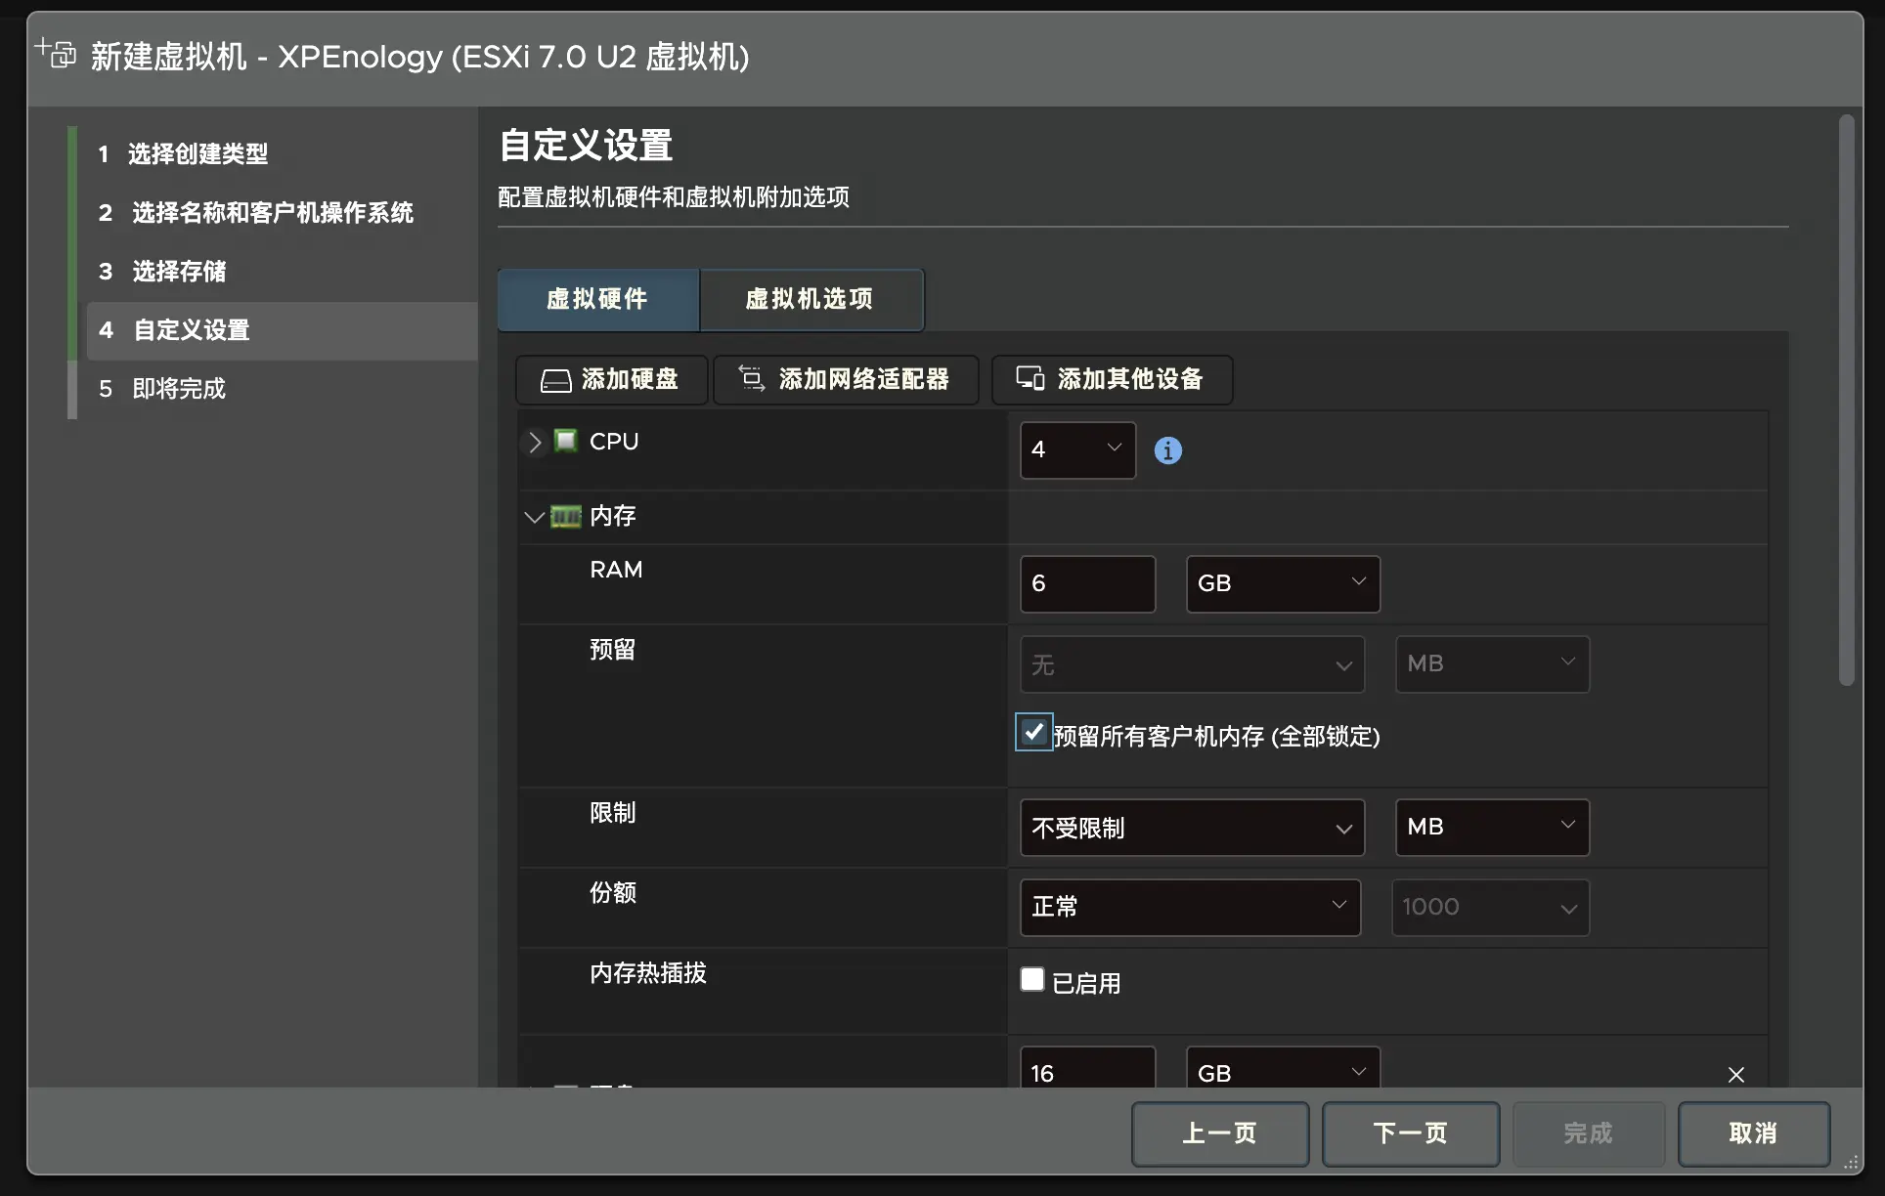Uncheck reserve all guest memory checkbox
1885x1196 pixels.
[x=1033, y=732]
